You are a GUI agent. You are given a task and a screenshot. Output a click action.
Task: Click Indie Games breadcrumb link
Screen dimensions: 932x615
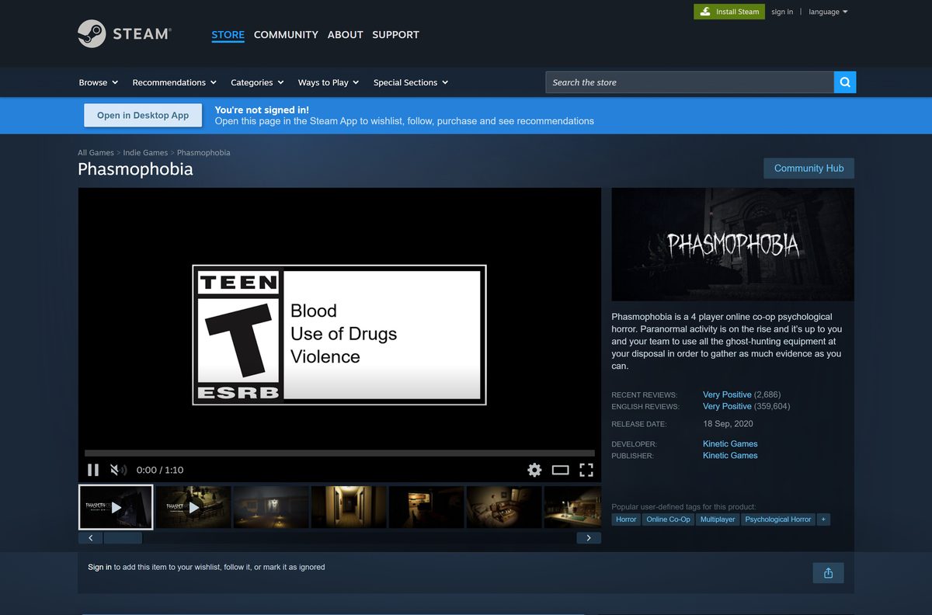tap(145, 153)
